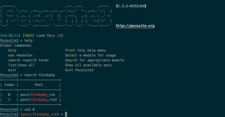Click the 'use 0' command text

pyautogui.click(x=29, y=109)
